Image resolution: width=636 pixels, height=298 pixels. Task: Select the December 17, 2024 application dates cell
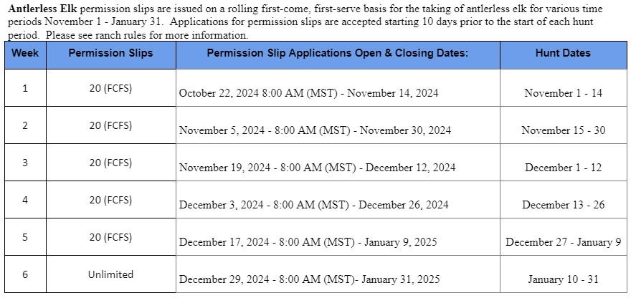click(308, 242)
